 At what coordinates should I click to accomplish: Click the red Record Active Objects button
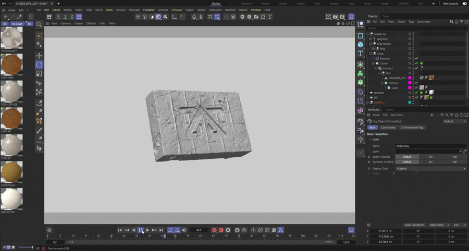coord(214,230)
